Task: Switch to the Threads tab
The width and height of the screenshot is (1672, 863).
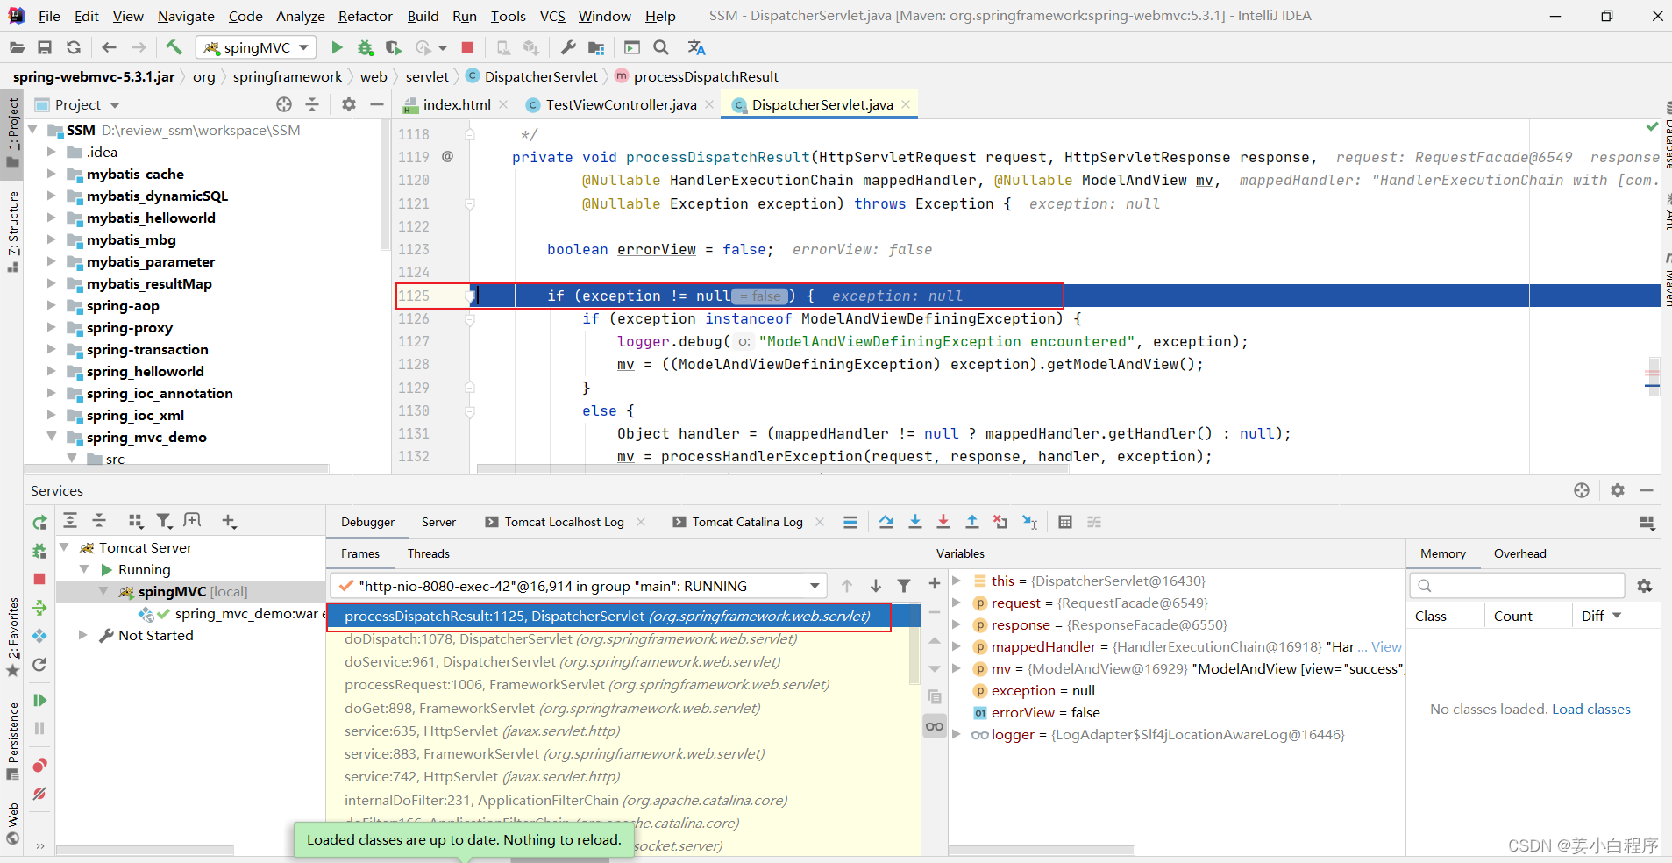Action: pos(428,553)
